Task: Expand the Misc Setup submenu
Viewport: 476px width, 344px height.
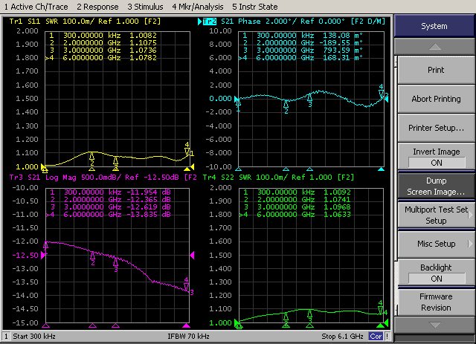Action: pyautogui.click(x=436, y=244)
